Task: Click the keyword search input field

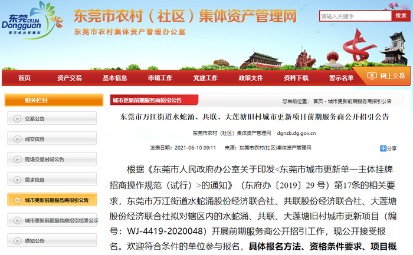Action: pyautogui.click(x=356, y=16)
